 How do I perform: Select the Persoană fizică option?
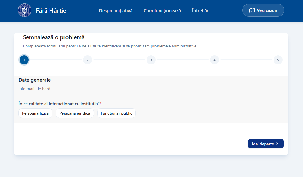point(35,113)
